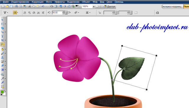Select the Text tool
Screen dimensions: 189x108
(2, 36)
